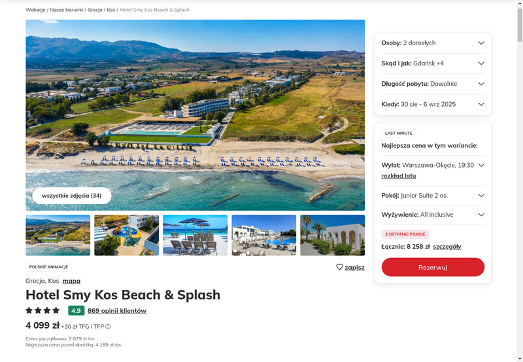Open the Wylot flight chevron
Image resolution: width=523 pixels, height=362 pixels.
click(481, 166)
